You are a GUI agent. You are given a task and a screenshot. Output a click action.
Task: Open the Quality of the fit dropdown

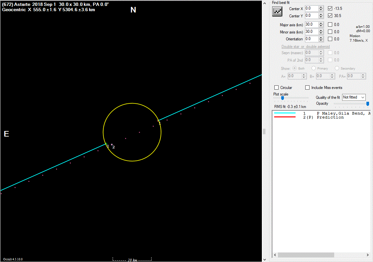click(x=354, y=97)
